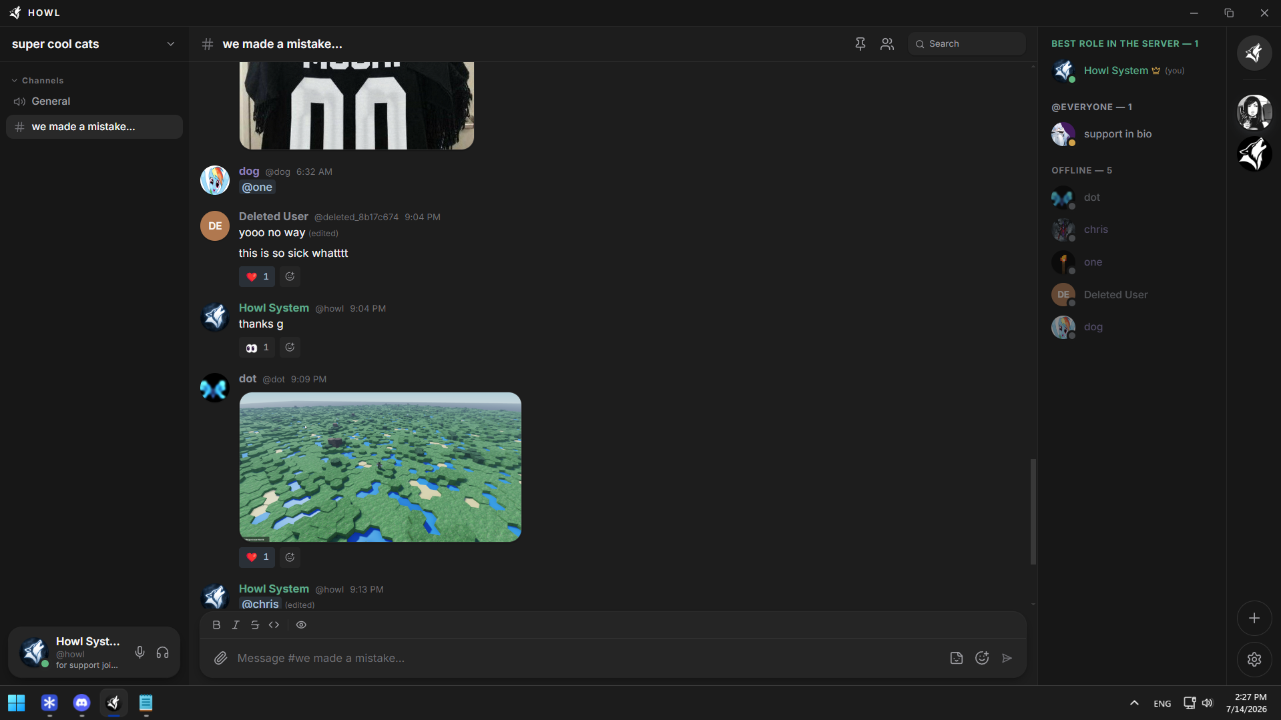Open the Howl home icon in server rail
1281x720 pixels.
coord(1254,53)
